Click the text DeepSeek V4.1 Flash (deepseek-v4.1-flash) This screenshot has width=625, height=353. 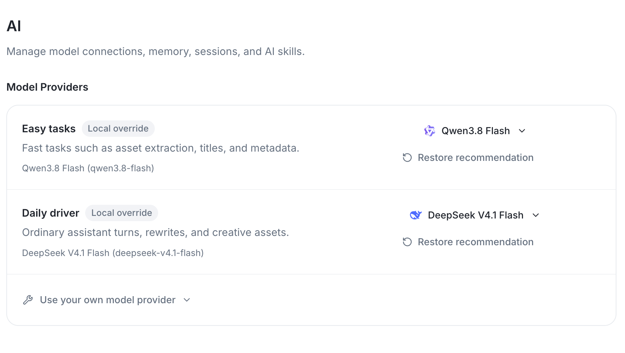point(113,253)
